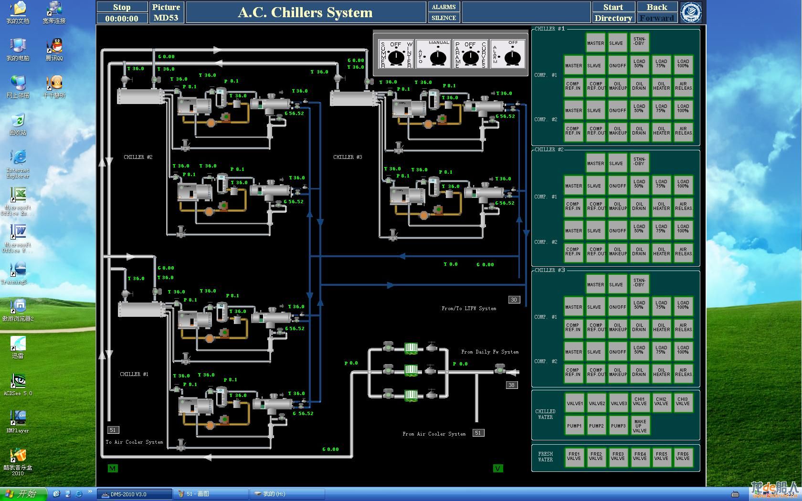Click the page link box labeled 38
Viewport: 802px width, 501px height.
point(512,385)
